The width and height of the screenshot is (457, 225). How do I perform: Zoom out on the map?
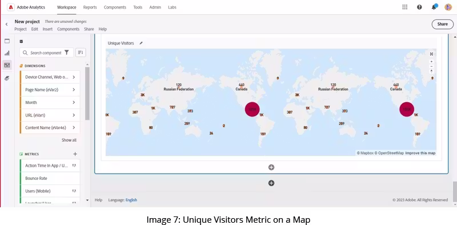[x=431, y=66]
